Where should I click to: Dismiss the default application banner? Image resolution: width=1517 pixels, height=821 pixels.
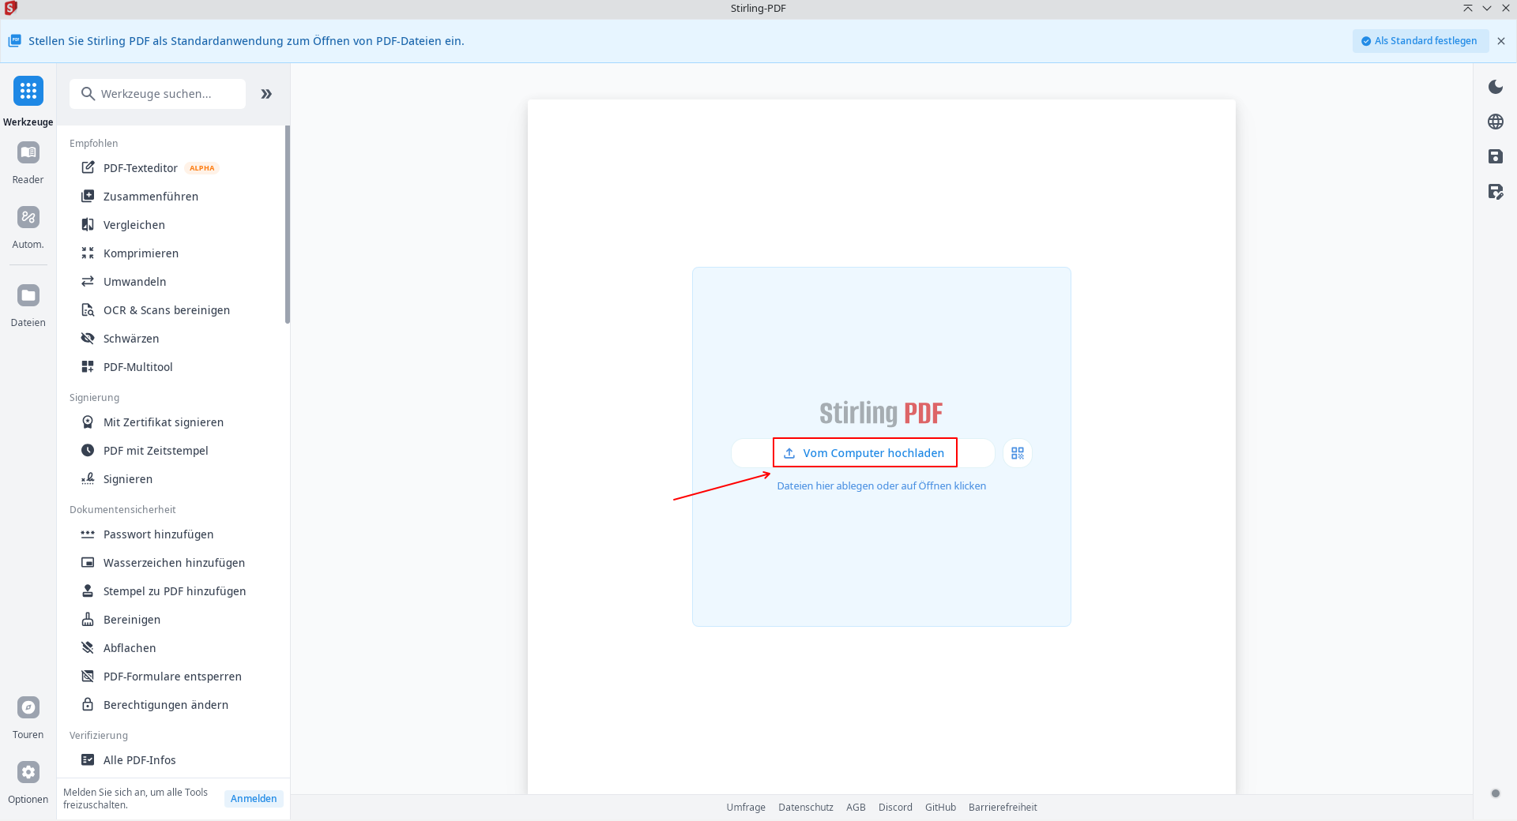coord(1501,41)
